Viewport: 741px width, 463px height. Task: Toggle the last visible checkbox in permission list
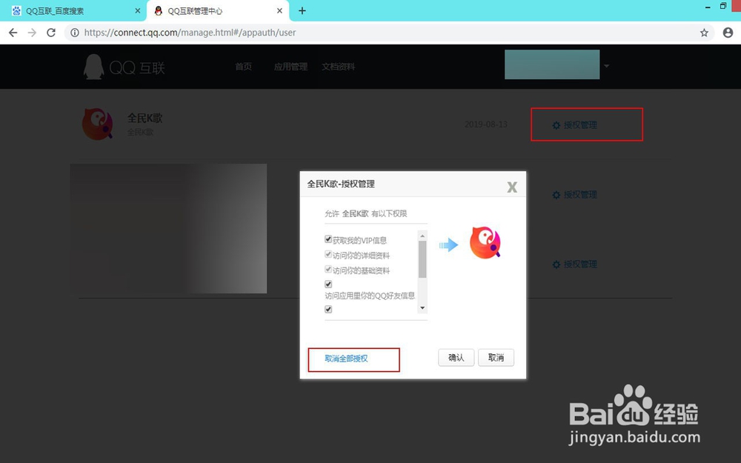tap(328, 309)
